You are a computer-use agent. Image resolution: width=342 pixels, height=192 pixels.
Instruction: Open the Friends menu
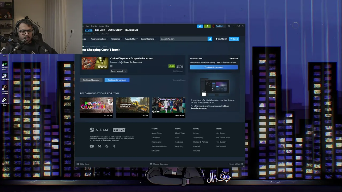(x=94, y=26)
